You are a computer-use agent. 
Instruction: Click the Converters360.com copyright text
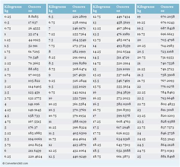[x=15, y=163]
